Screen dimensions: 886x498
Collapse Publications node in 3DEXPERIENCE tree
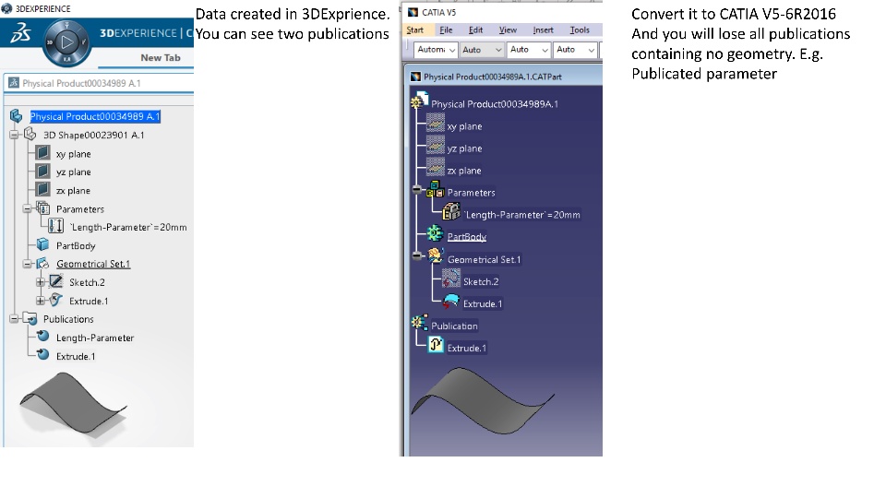tap(15, 319)
